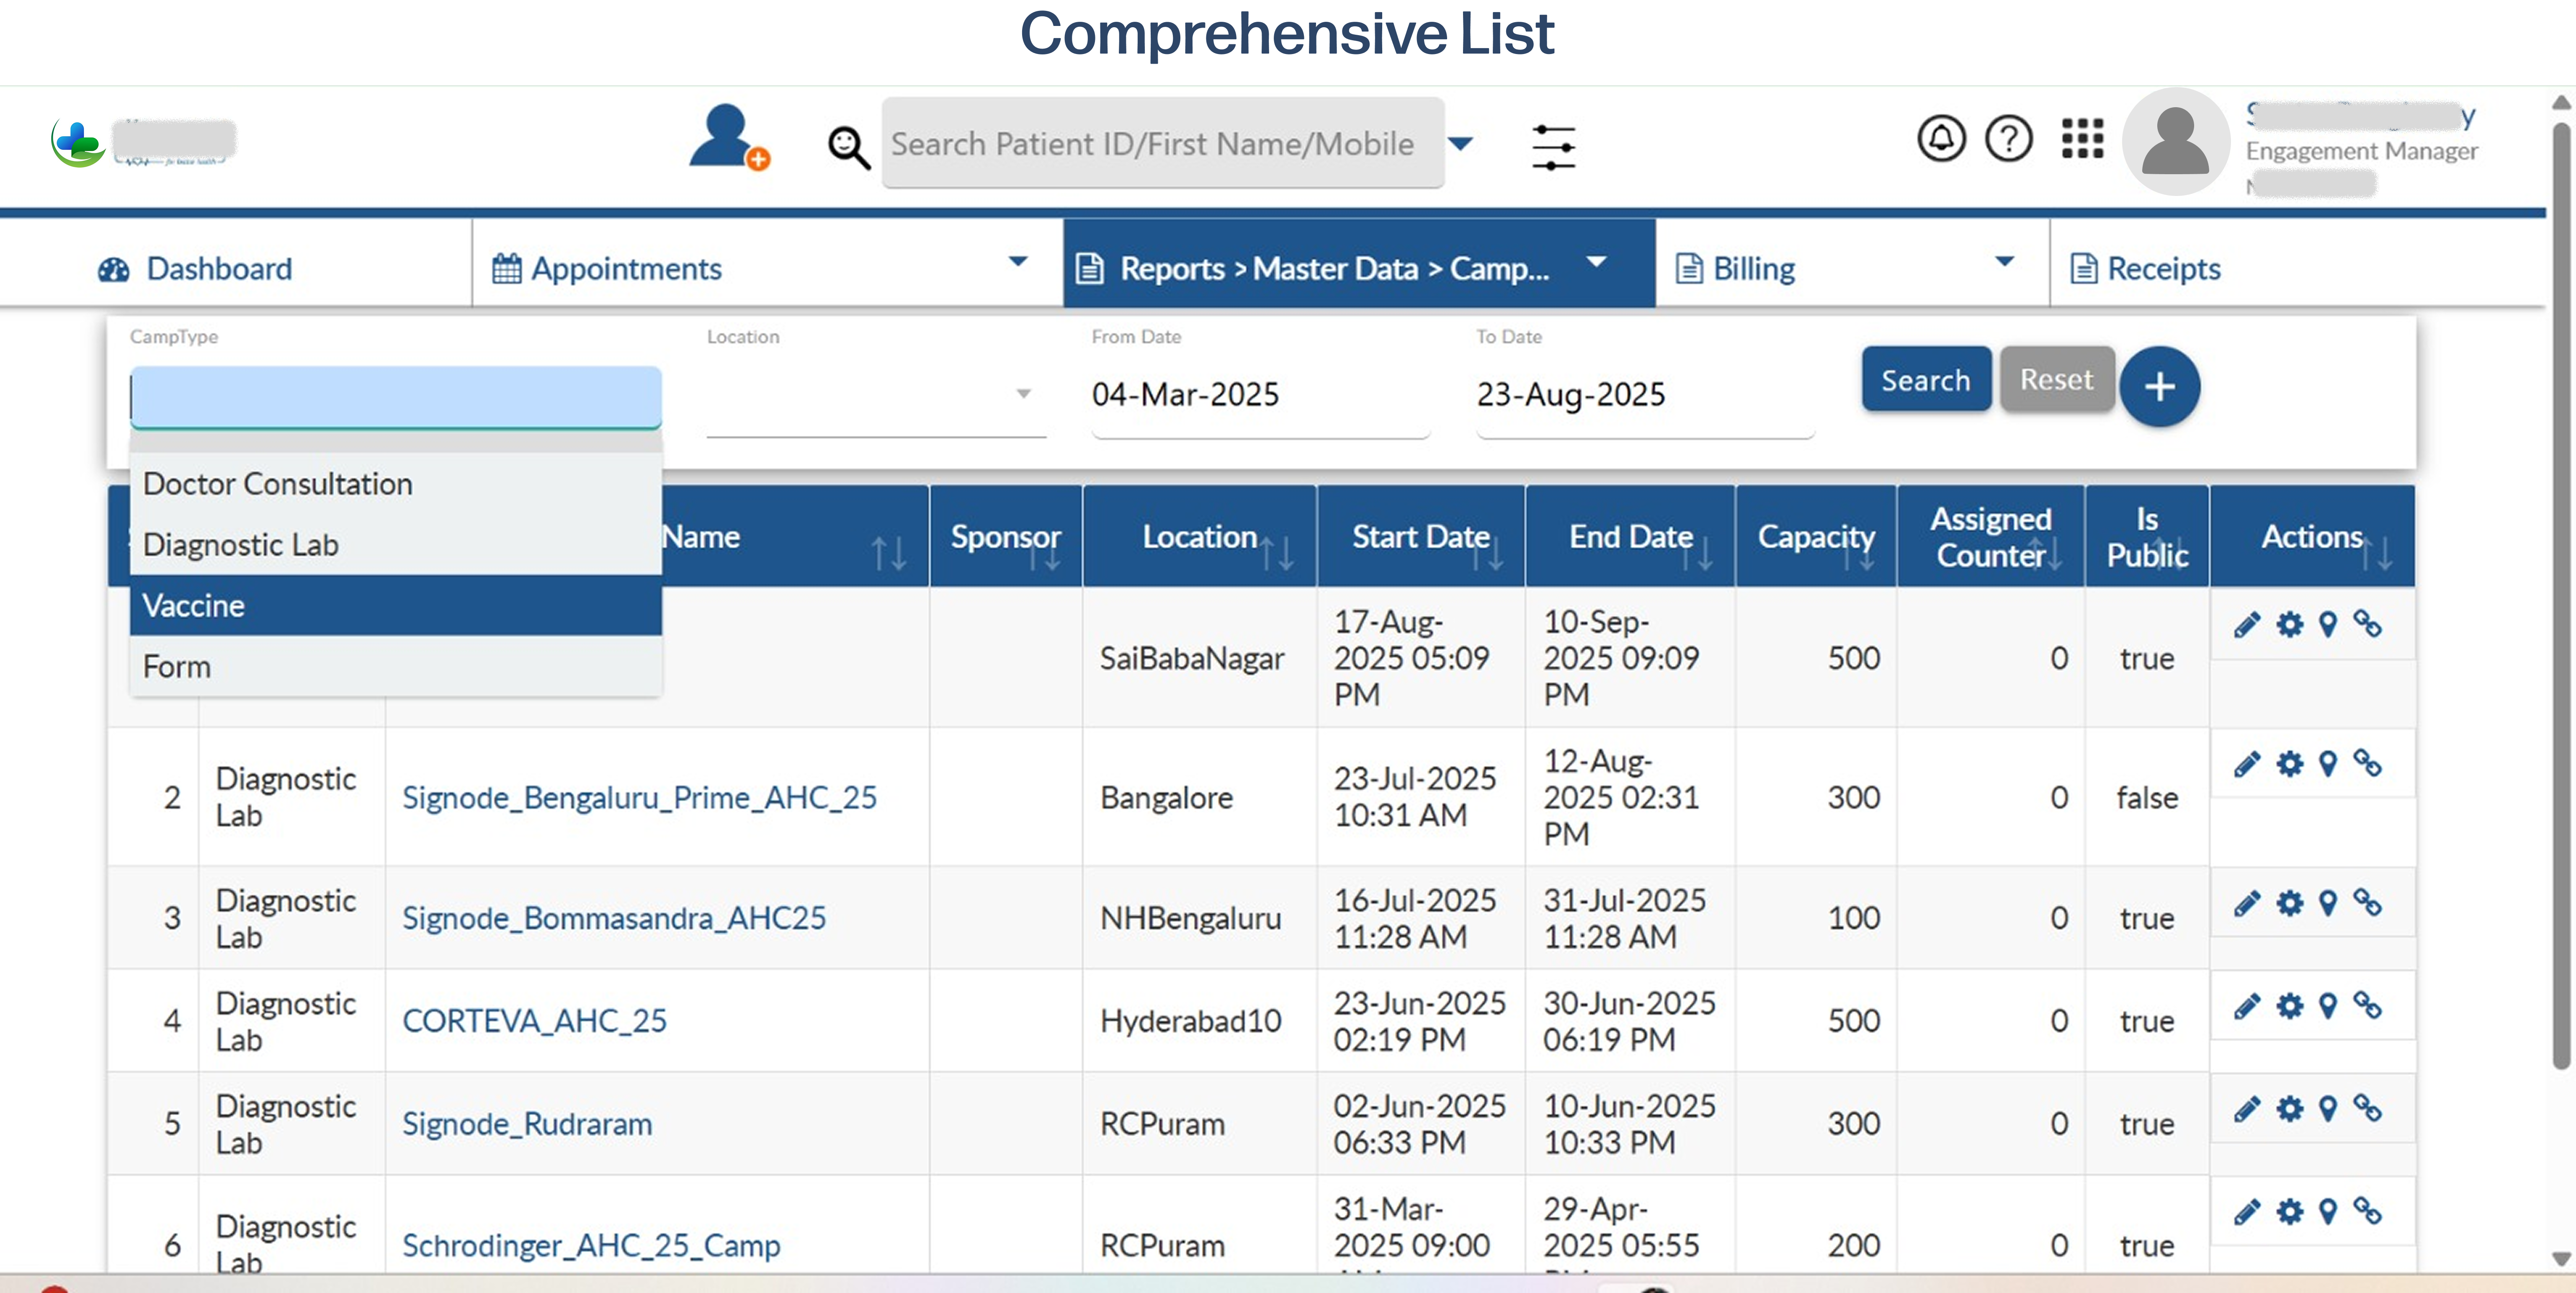Click link icon for Signode_Bommasandra_AHC25

pyautogui.click(x=2367, y=903)
